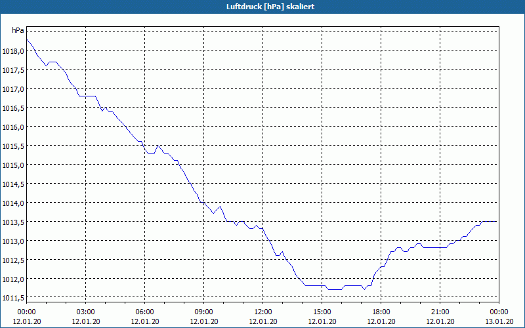Screen dimensions: 525x328
Task: Click the 09:00 time axis label
Action: 204,312
